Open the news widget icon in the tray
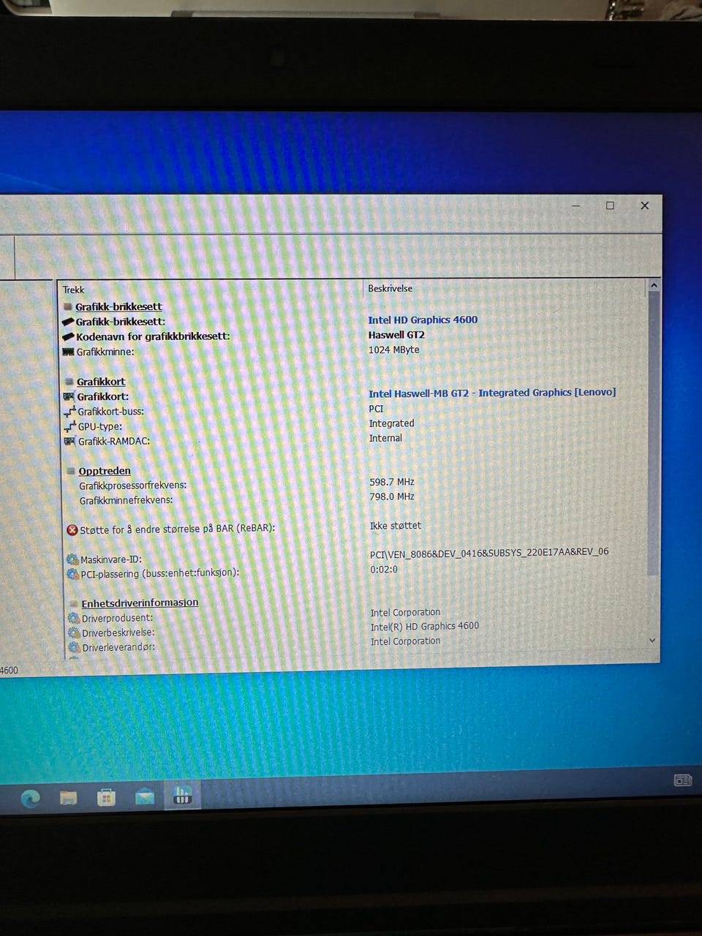 tap(682, 780)
